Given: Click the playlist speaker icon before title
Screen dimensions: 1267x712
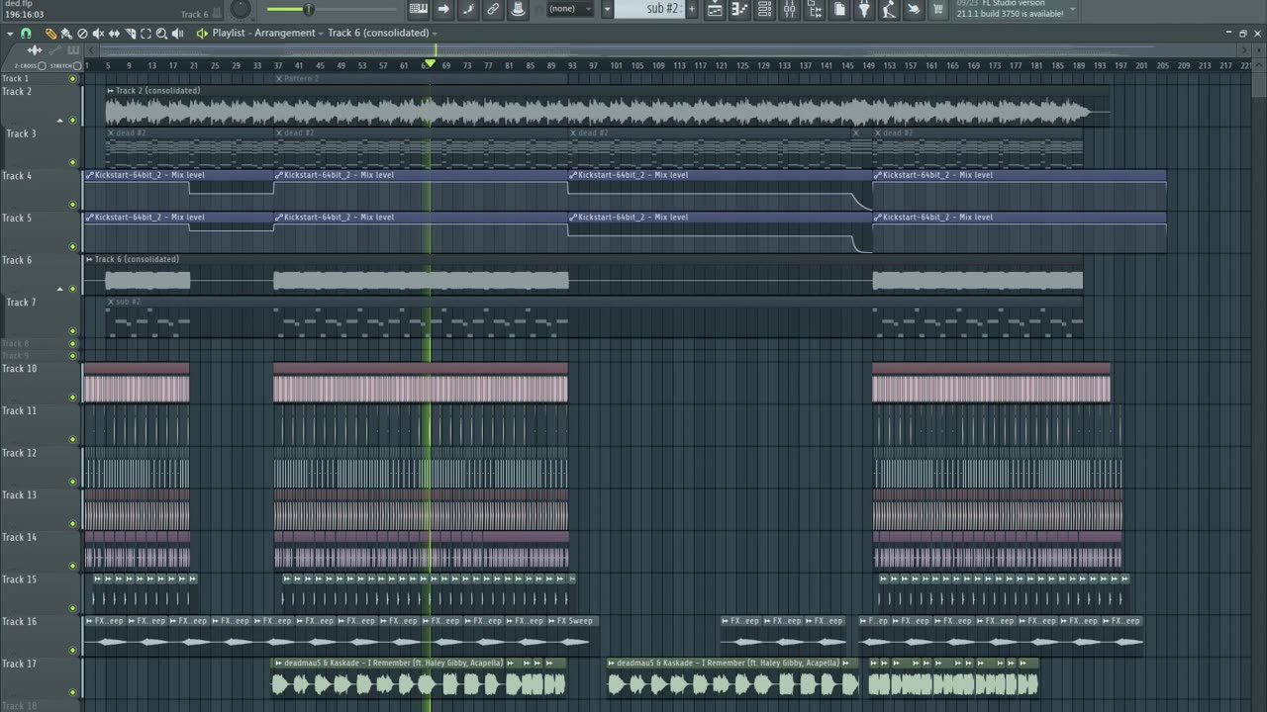Looking at the screenshot, I should (x=202, y=33).
